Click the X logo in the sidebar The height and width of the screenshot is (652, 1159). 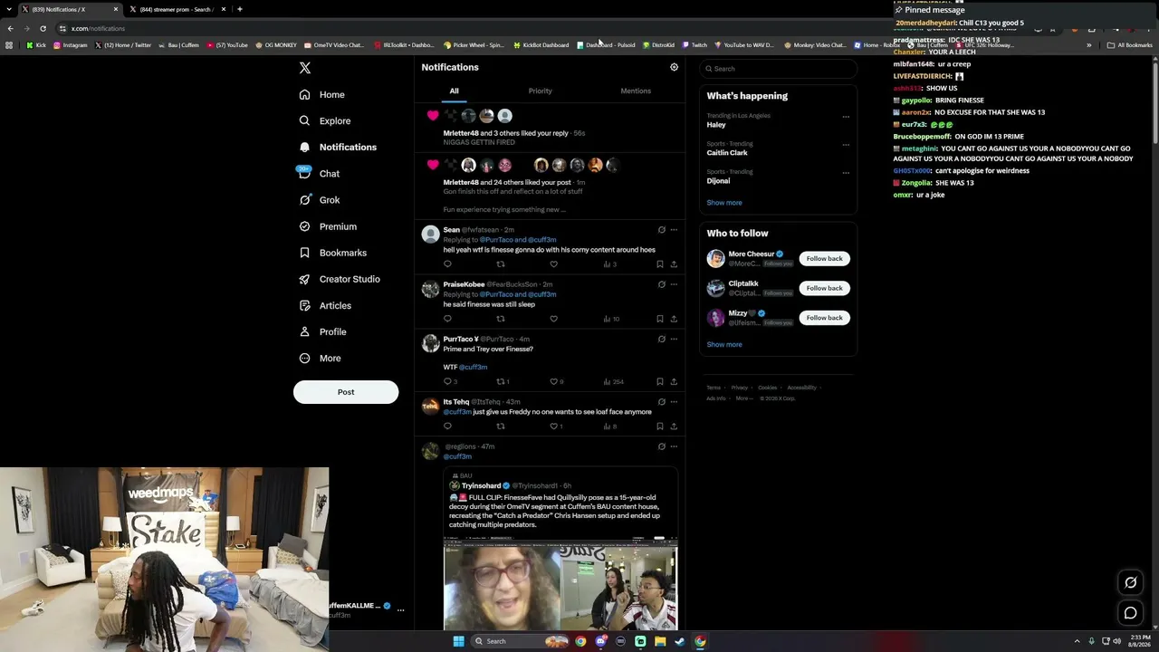[305, 68]
